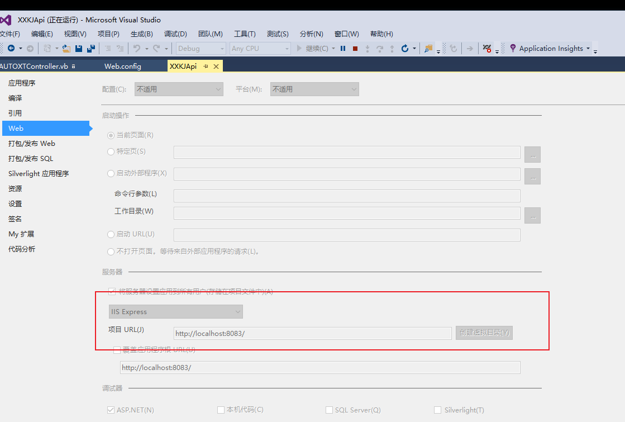Open the 文件(F) menu
The height and width of the screenshot is (422, 625).
(x=10, y=34)
